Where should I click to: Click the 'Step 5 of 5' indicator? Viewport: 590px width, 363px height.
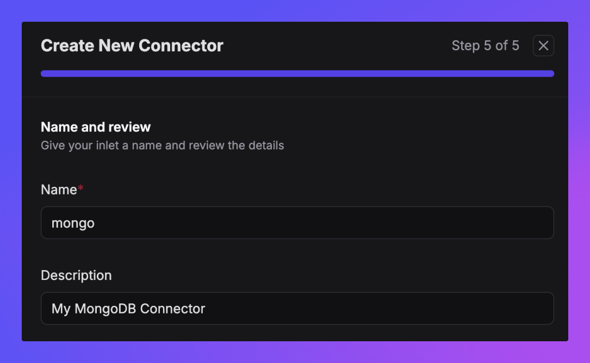tap(485, 46)
